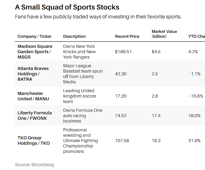Click the YTD Change column header
Screen dimensions: 205x170
pyautogui.click(x=197, y=36)
